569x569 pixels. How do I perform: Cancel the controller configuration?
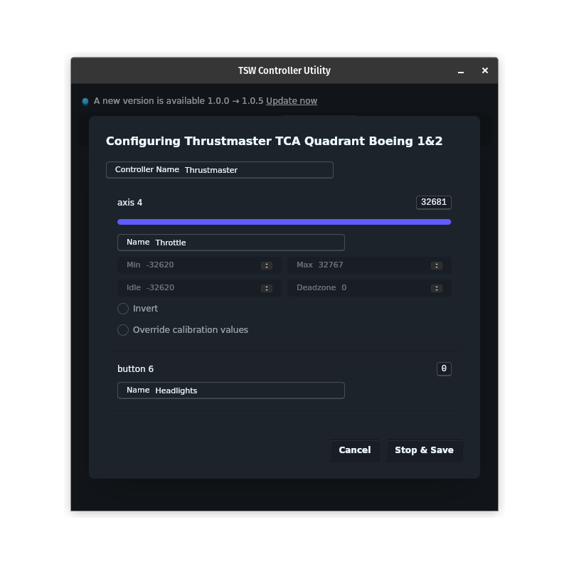pyautogui.click(x=354, y=450)
